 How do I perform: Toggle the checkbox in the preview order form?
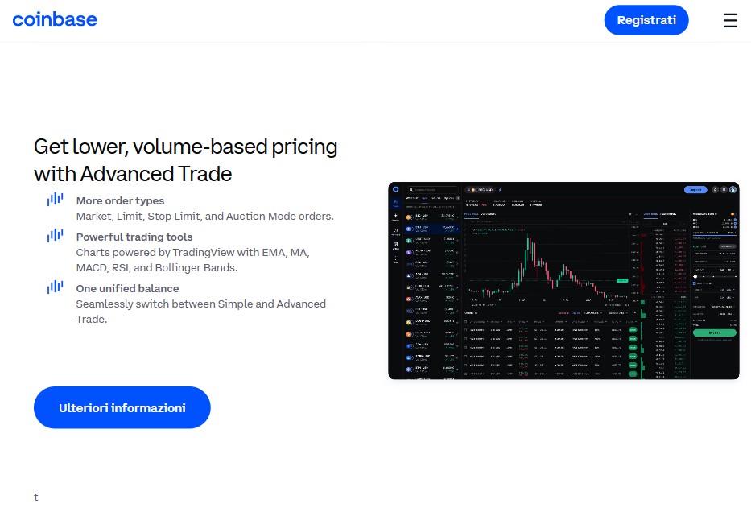coord(695,283)
